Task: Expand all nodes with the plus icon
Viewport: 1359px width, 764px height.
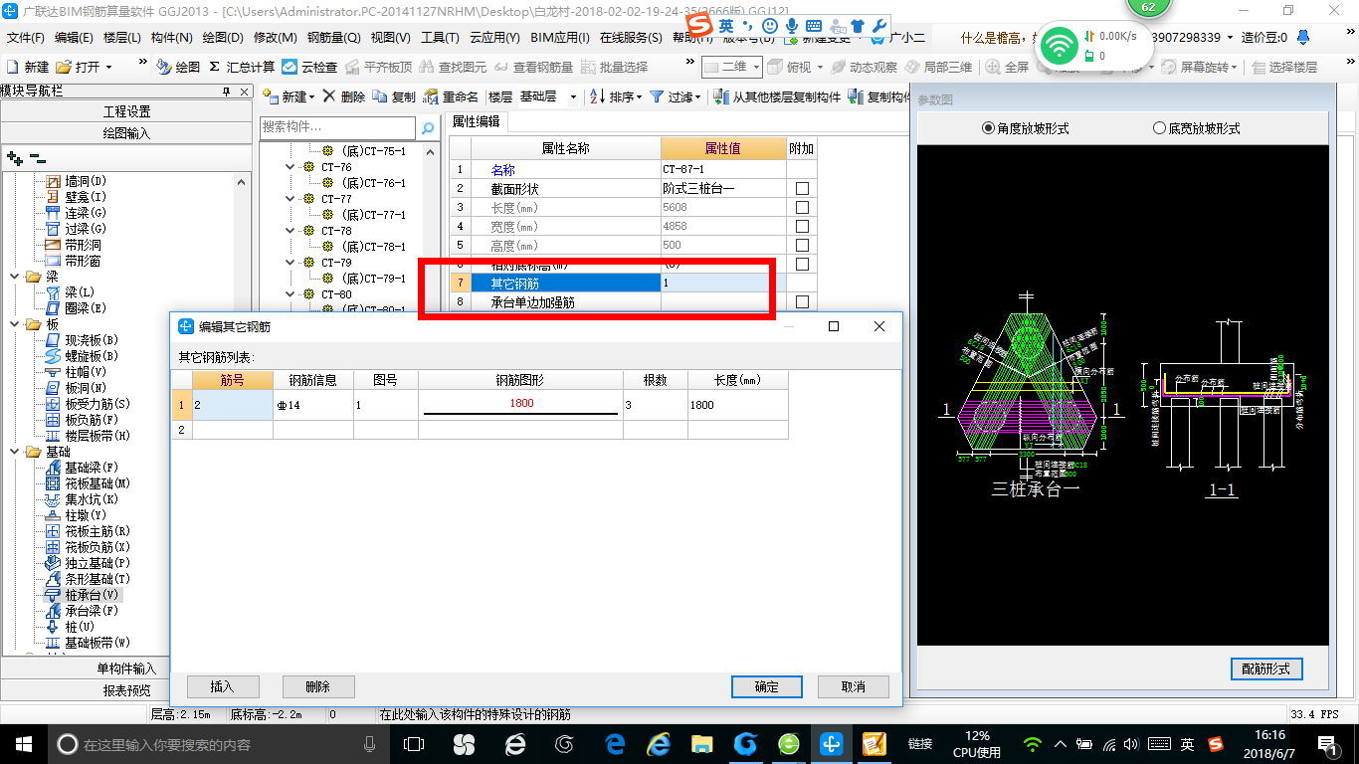Action: [14, 157]
